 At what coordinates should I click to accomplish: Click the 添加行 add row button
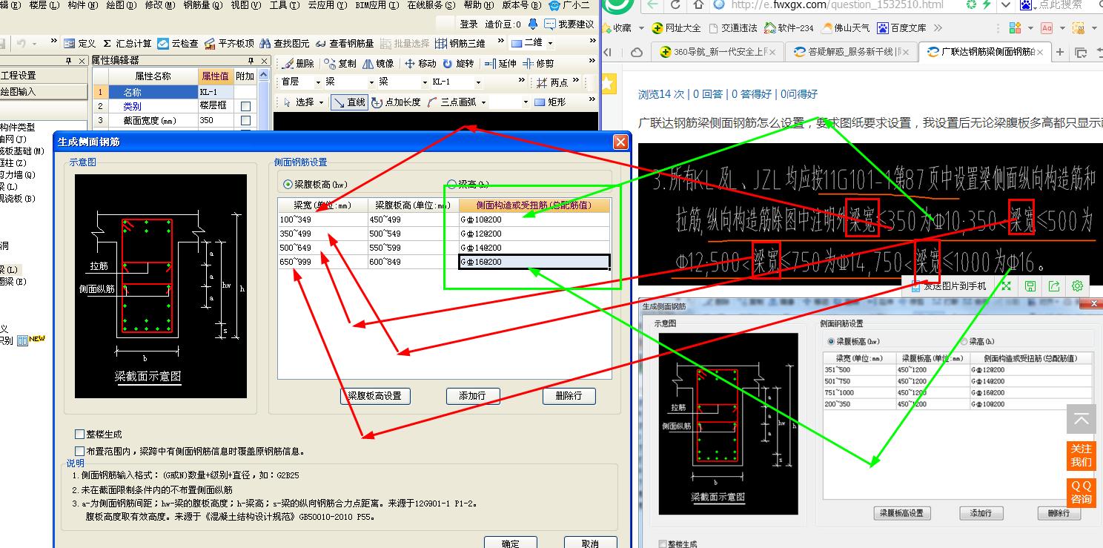tap(473, 396)
